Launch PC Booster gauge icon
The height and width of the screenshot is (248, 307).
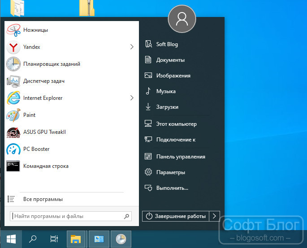[13, 149]
